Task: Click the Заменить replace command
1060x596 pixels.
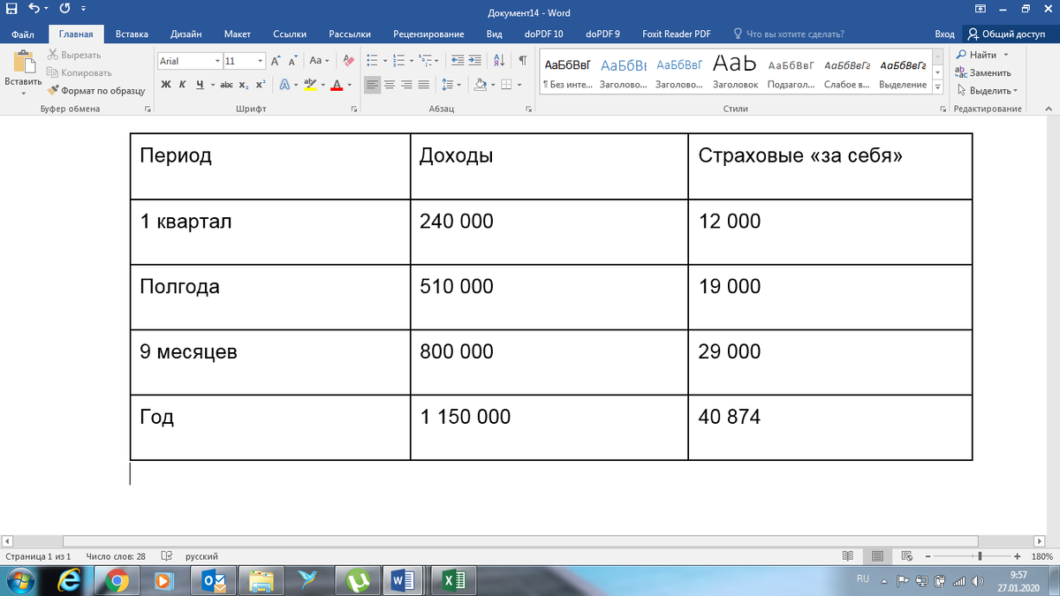Action: point(983,72)
